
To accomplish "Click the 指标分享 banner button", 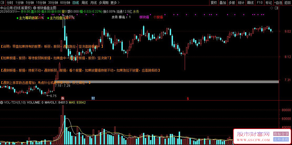I will [x=281, y=134].
